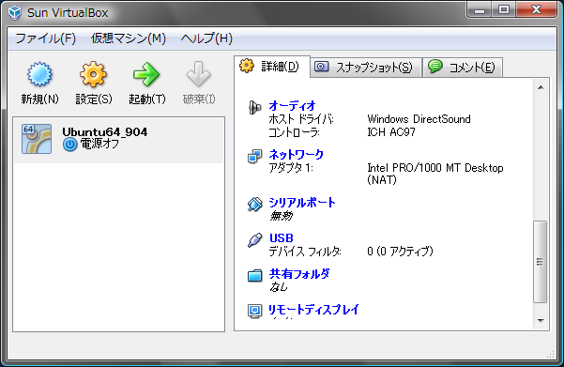Click the shared folder icon
The image size is (564, 367).
pos(254,276)
